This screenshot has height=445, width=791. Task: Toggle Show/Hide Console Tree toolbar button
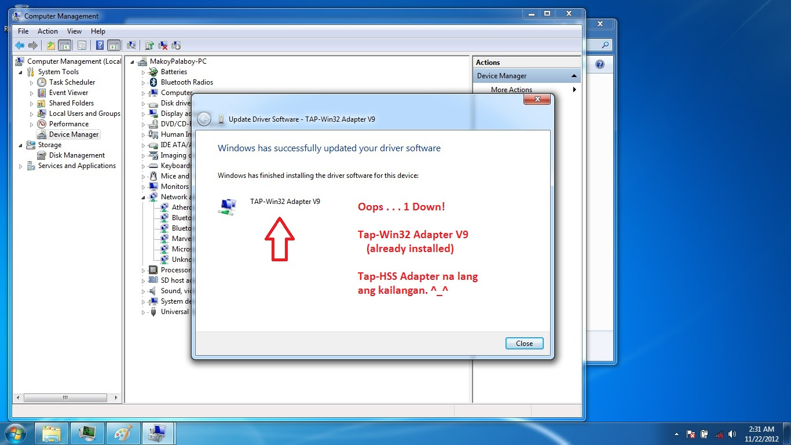(64, 45)
